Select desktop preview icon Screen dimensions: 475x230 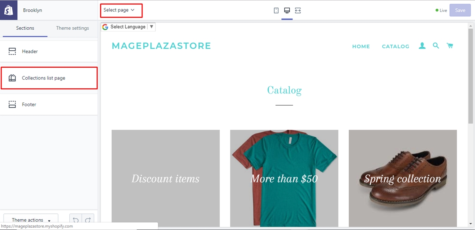(x=287, y=11)
